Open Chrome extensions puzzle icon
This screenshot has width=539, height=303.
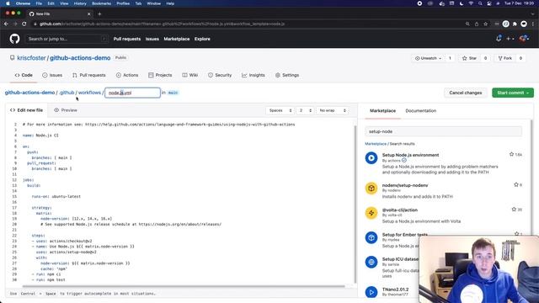515,24
